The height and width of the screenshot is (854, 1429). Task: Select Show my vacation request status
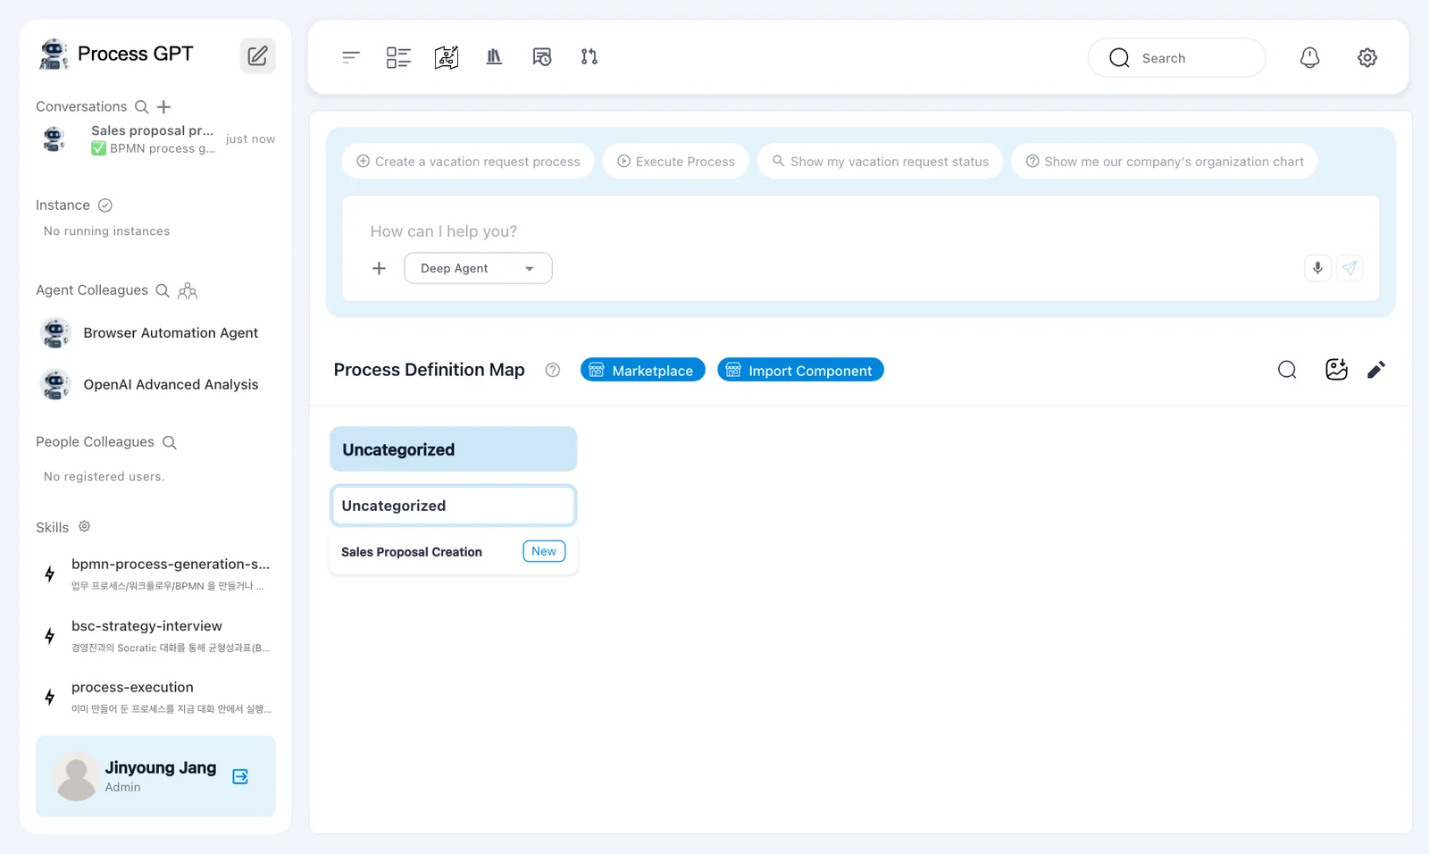point(880,162)
